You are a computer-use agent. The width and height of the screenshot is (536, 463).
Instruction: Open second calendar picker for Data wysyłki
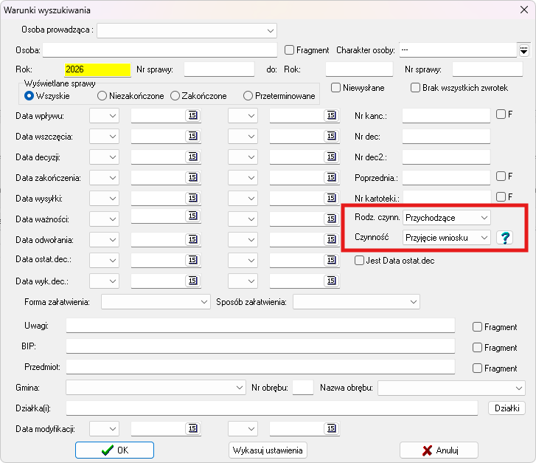[332, 198]
